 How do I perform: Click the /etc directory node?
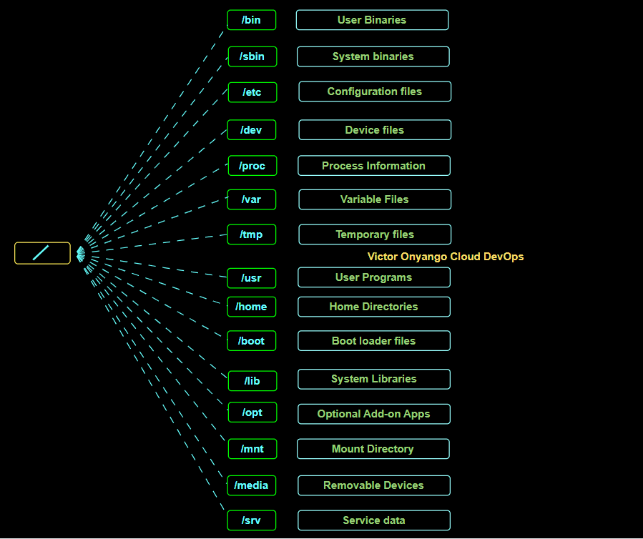(x=252, y=92)
